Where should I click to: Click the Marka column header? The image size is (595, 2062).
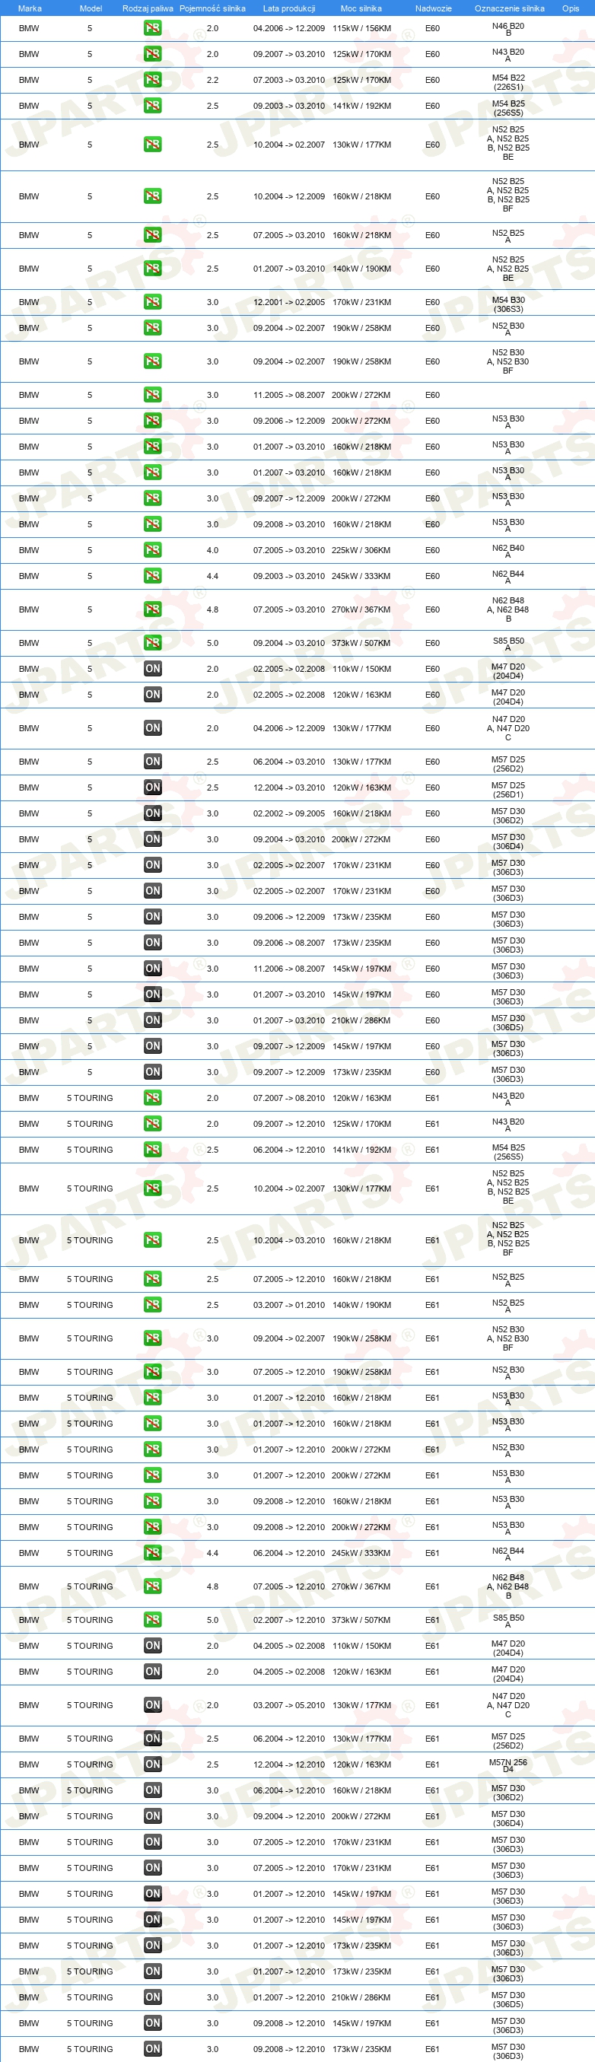pos(30,8)
